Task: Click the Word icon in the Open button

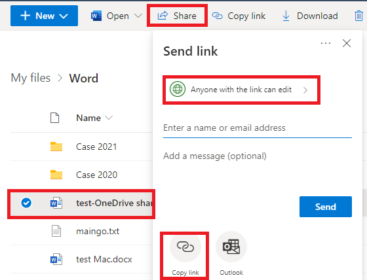Action: pos(96,16)
